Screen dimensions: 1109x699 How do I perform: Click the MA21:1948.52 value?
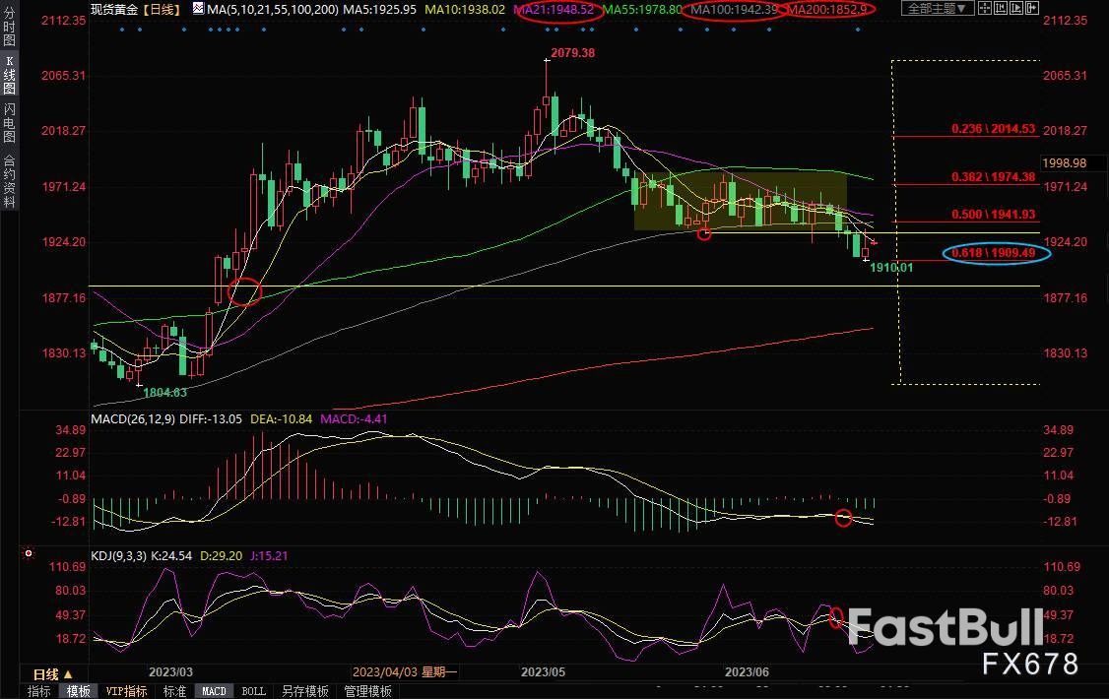[554, 9]
